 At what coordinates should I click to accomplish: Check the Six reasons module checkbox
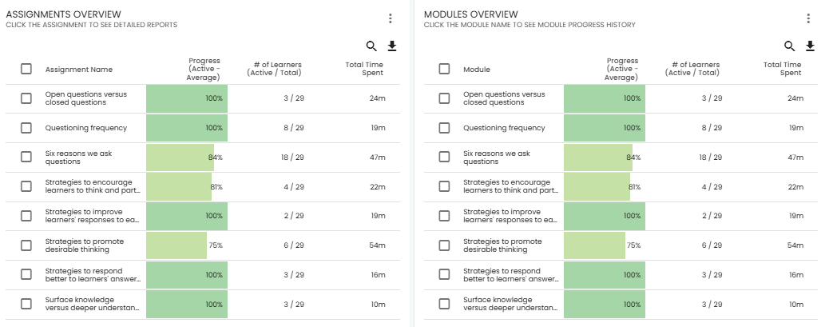coord(445,158)
